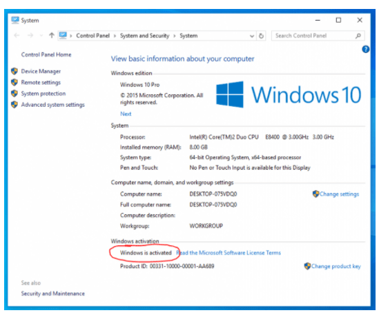This screenshot has width=379, height=315.
Task: Expand chevron after Control Panel breadcrumb
Action: point(115,36)
